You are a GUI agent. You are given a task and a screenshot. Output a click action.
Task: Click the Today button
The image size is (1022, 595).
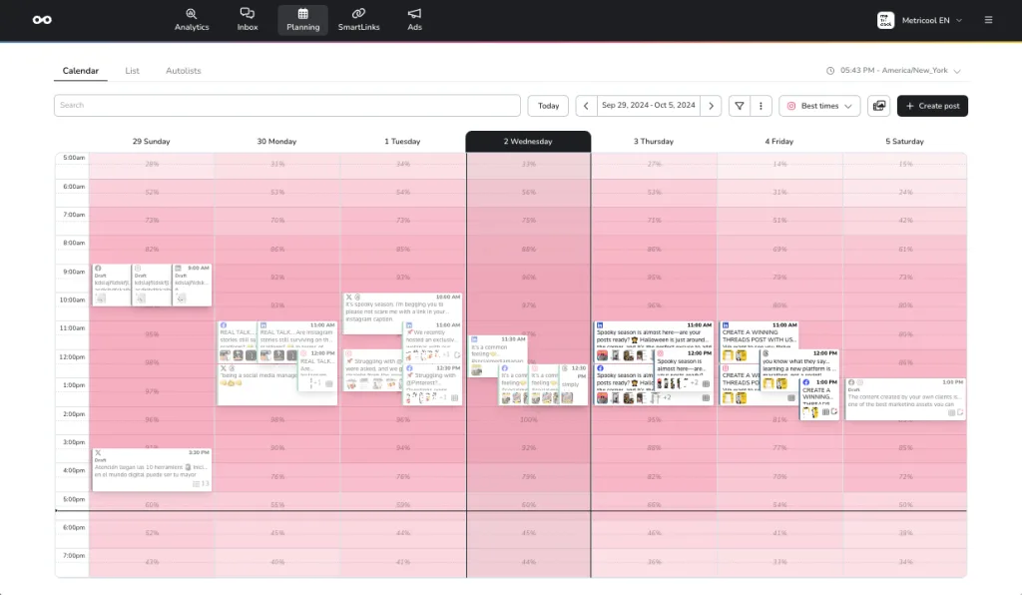coord(548,106)
